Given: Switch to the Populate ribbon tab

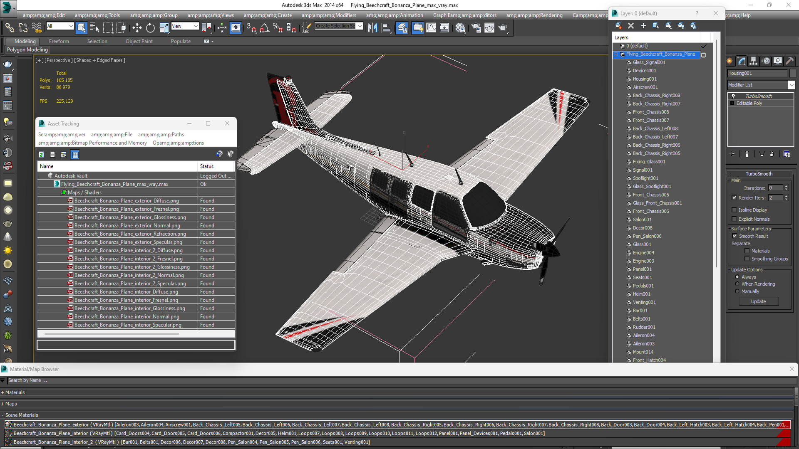Looking at the screenshot, I should click(x=181, y=41).
